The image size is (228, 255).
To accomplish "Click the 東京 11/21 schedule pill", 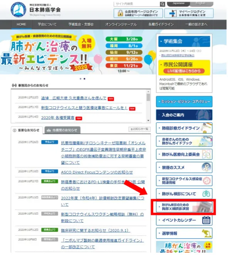I will 124,66.
